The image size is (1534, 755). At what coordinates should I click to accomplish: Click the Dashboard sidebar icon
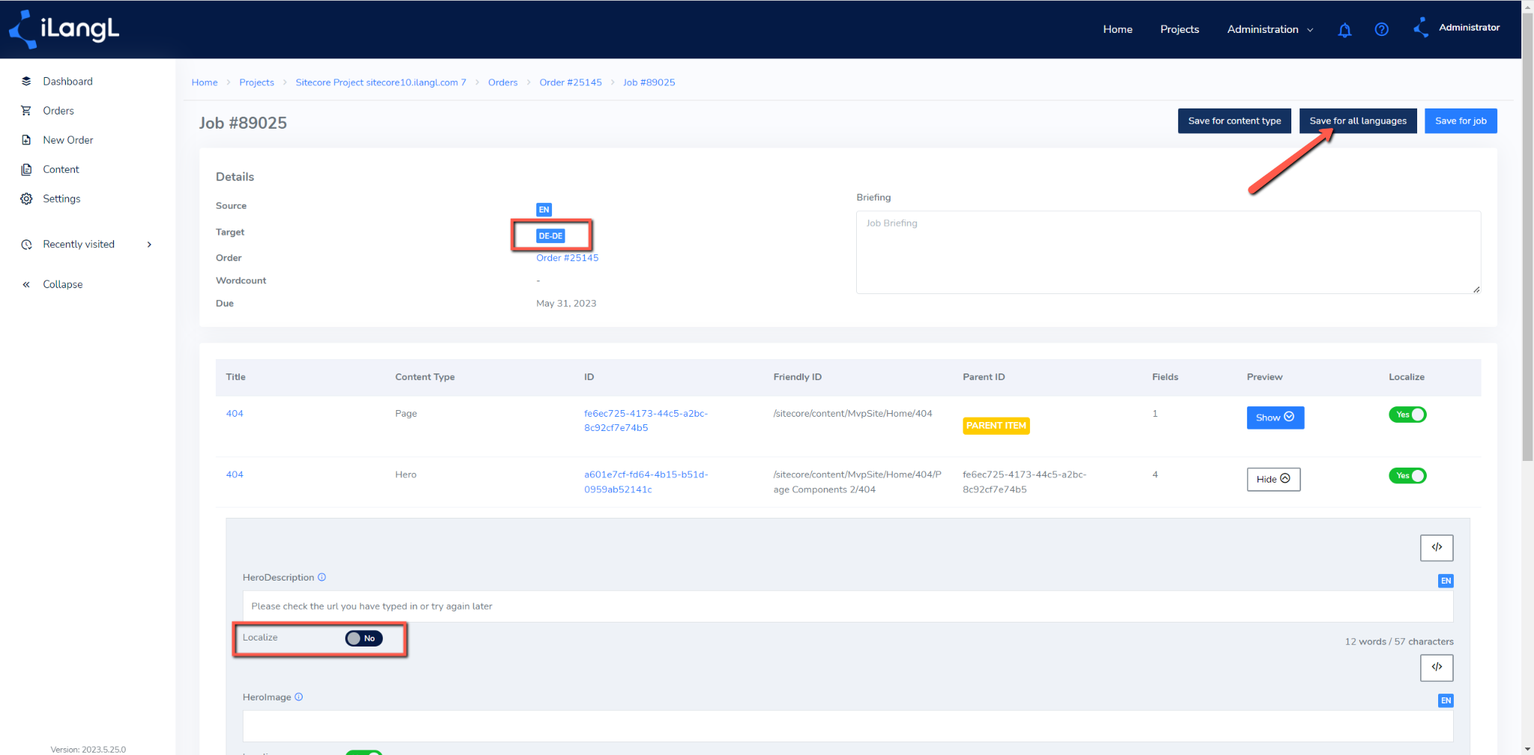click(x=26, y=81)
